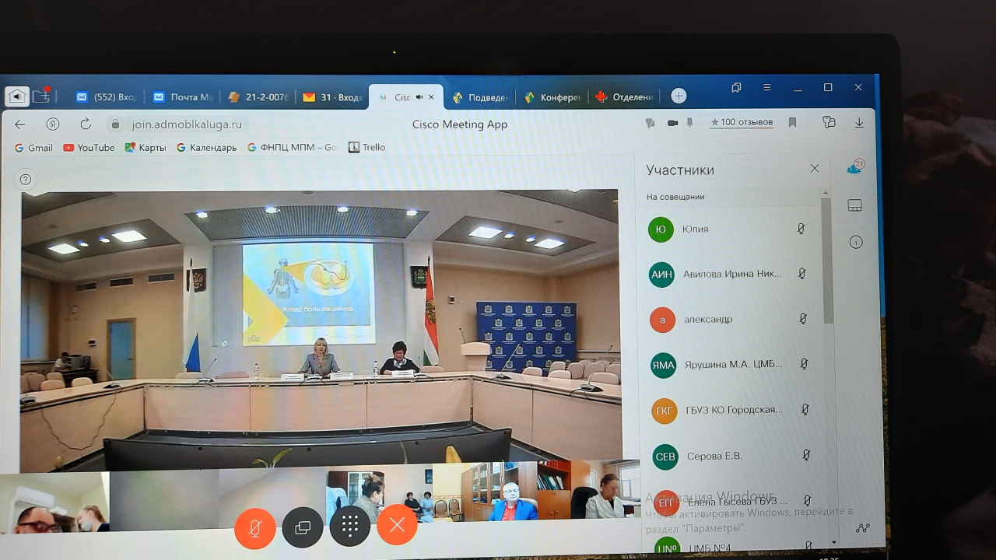Switch to the (552) Входящие mail tab
The image size is (996, 560).
pos(106,97)
